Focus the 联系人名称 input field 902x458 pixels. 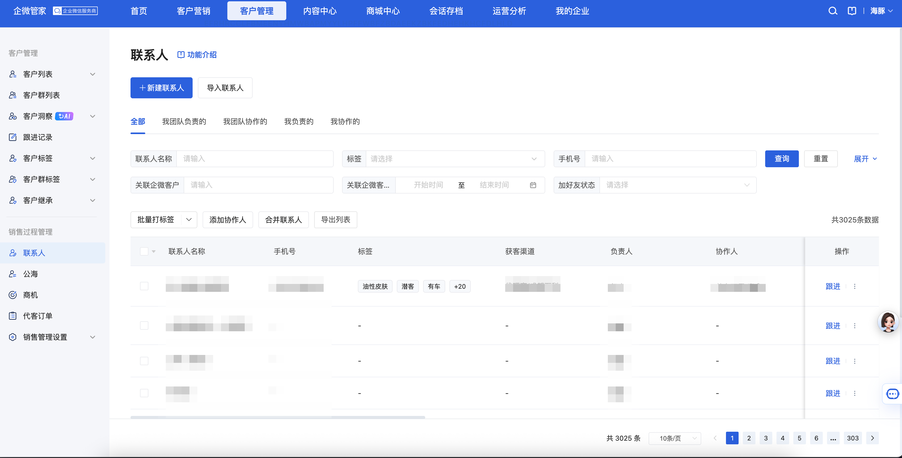(255, 159)
